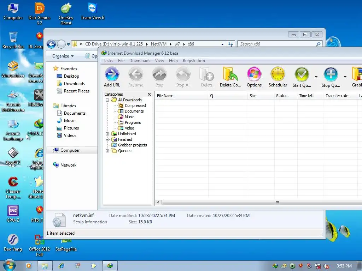Select the OneKey Ghost desktop icon
This screenshot has width=362, height=271.
tap(66, 13)
